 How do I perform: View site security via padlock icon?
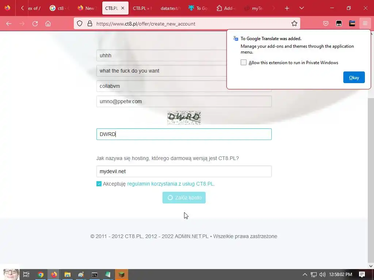[x=90, y=24]
